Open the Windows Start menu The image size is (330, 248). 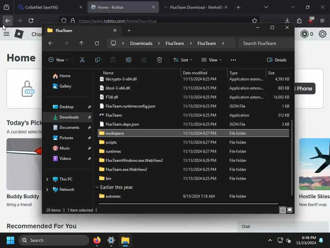10,240
